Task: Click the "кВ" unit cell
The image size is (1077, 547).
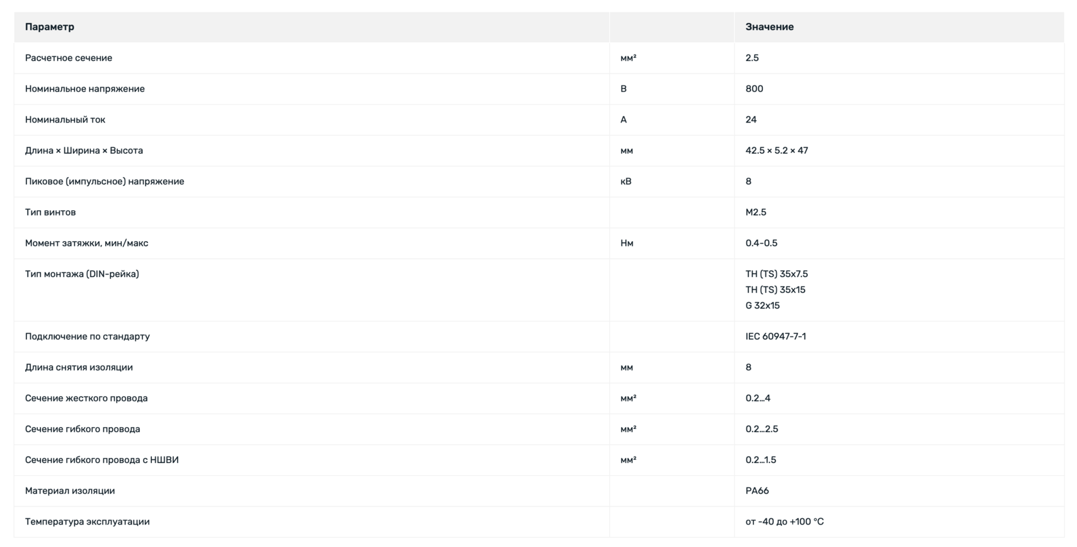Action: (626, 181)
